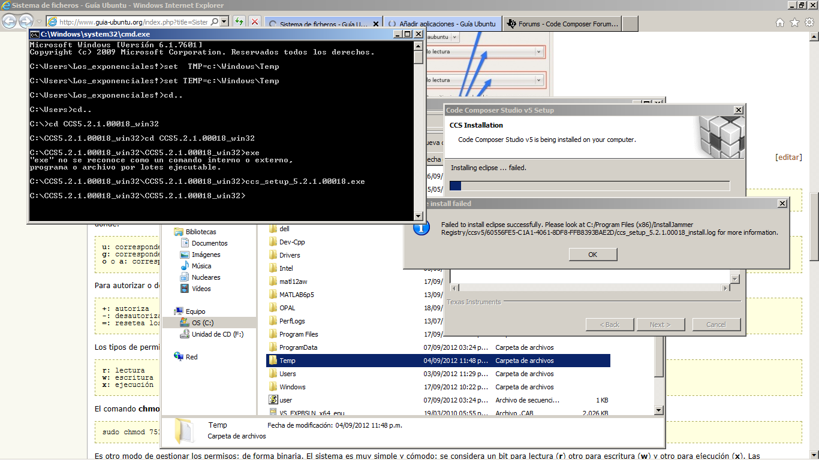Stop page loading with the red X icon

(x=254, y=22)
